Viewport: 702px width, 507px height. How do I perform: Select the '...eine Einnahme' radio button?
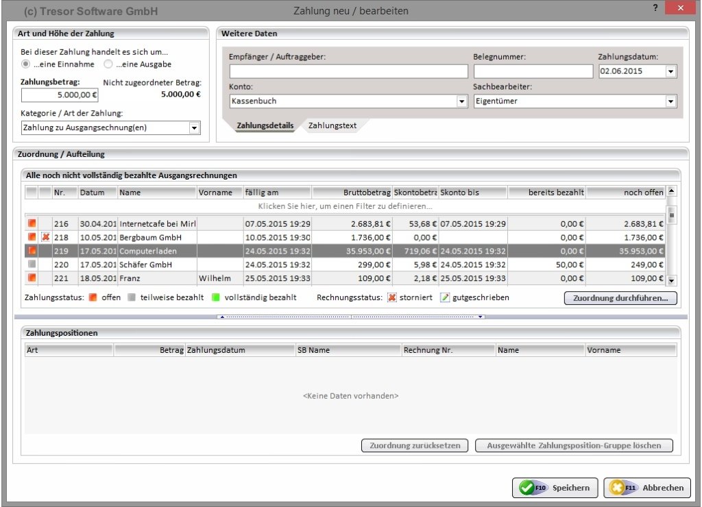pyautogui.click(x=26, y=64)
